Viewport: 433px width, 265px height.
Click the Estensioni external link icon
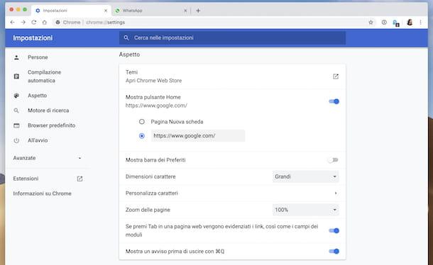pyautogui.click(x=80, y=179)
